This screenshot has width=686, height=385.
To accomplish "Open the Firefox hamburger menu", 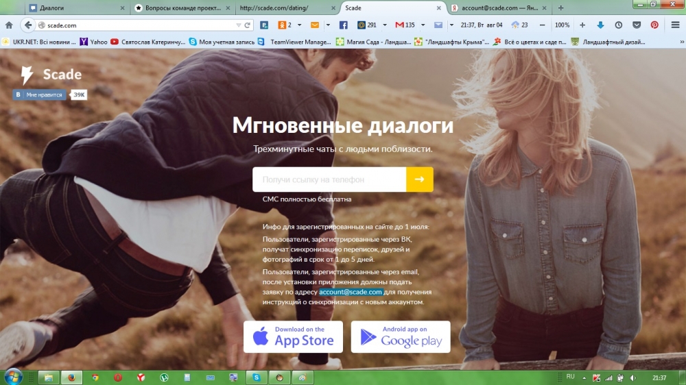I will click(675, 25).
